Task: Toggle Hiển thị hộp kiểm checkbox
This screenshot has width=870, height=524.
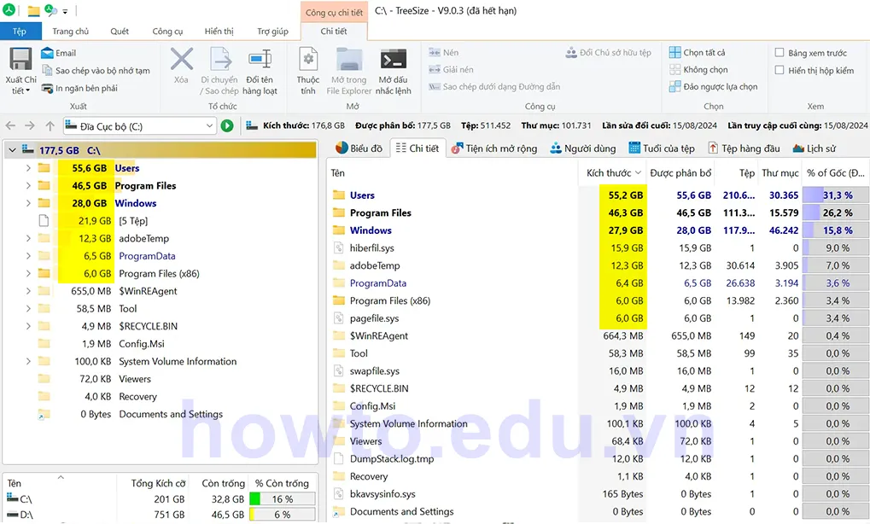Action: 779,71
